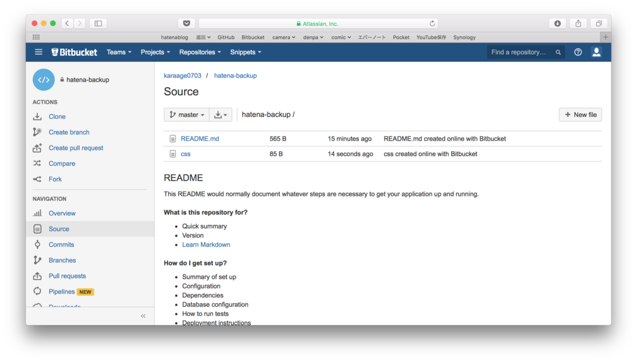Click the css file icon
The height and width of the screenshot is (362, 637).
coord(173,154)
